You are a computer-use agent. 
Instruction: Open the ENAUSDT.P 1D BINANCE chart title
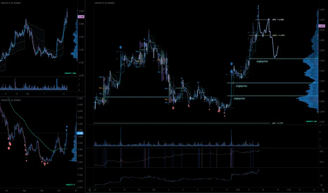[x=11, y=100]
